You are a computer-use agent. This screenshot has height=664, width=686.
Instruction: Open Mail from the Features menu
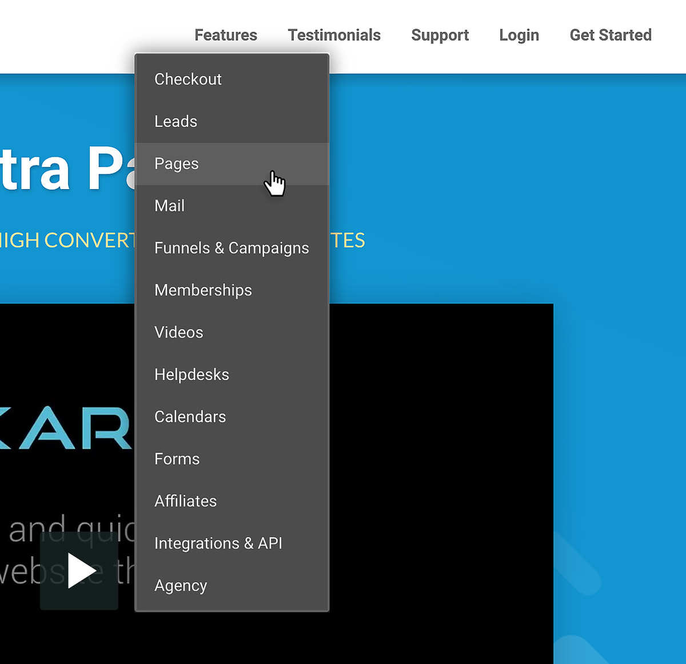click(x=169, y=206)
